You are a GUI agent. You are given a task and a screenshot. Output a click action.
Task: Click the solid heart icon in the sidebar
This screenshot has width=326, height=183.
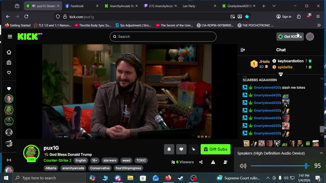(x=9, y=88)
